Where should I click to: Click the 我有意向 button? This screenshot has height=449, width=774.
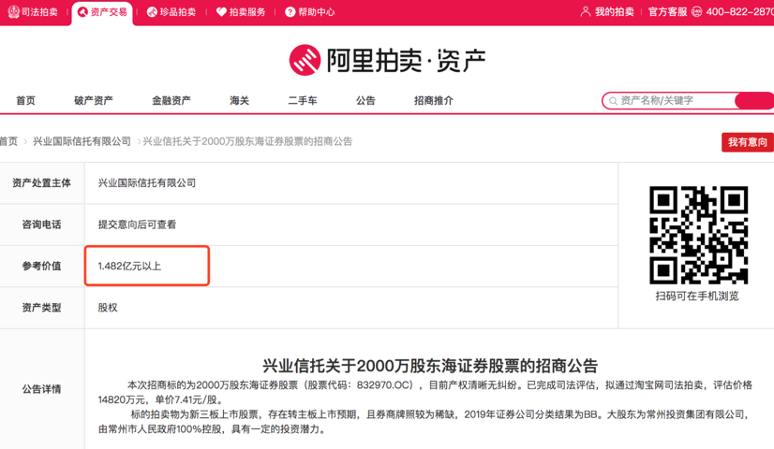point(748,142)
